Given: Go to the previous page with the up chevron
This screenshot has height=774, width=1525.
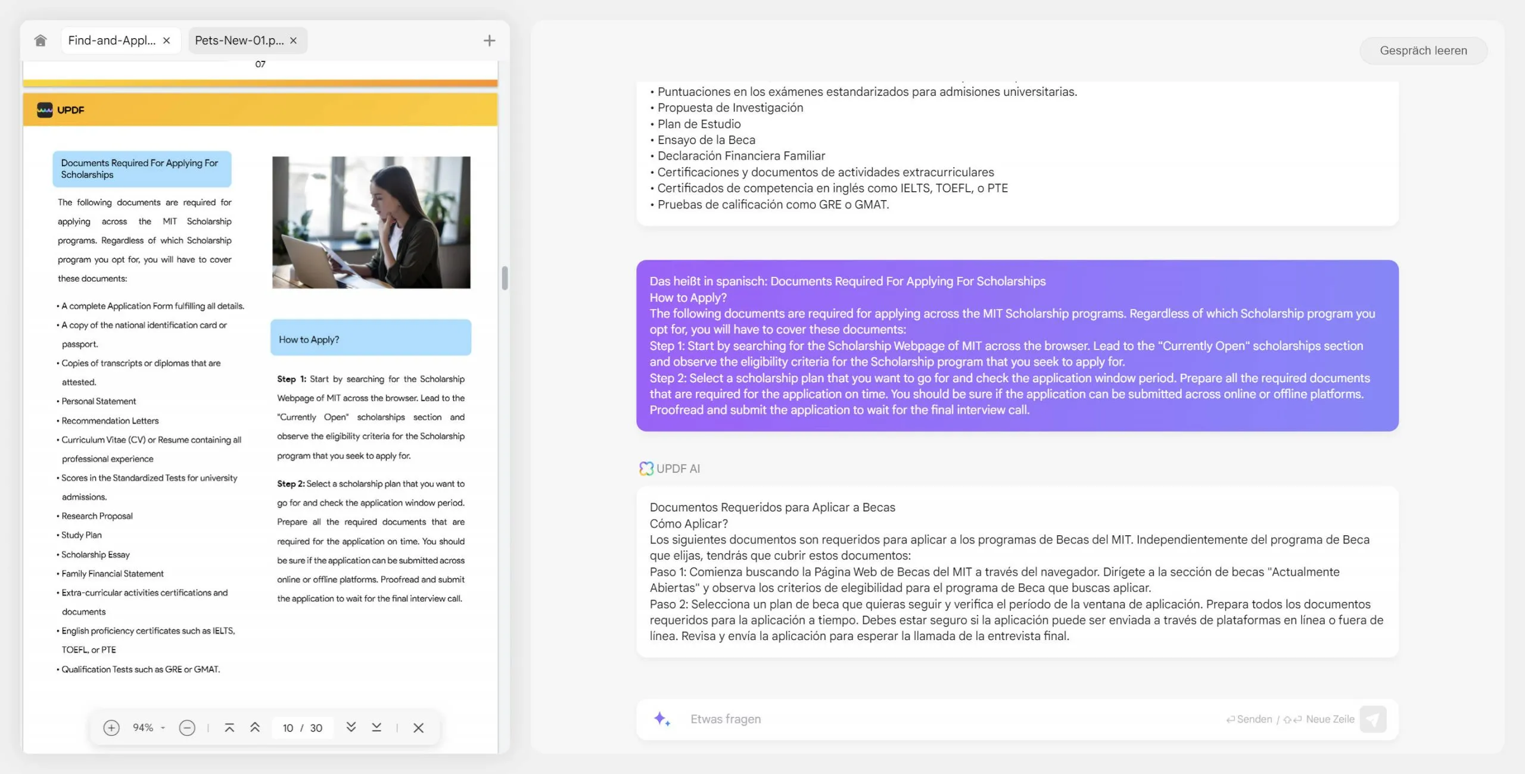Looking at the screenshot, I should click(255, 728).
